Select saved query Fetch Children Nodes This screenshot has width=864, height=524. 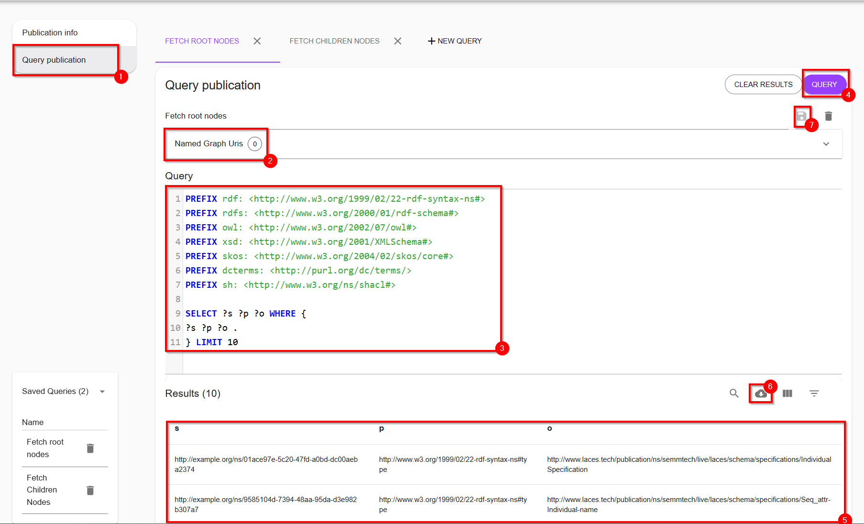coord(42,490)
